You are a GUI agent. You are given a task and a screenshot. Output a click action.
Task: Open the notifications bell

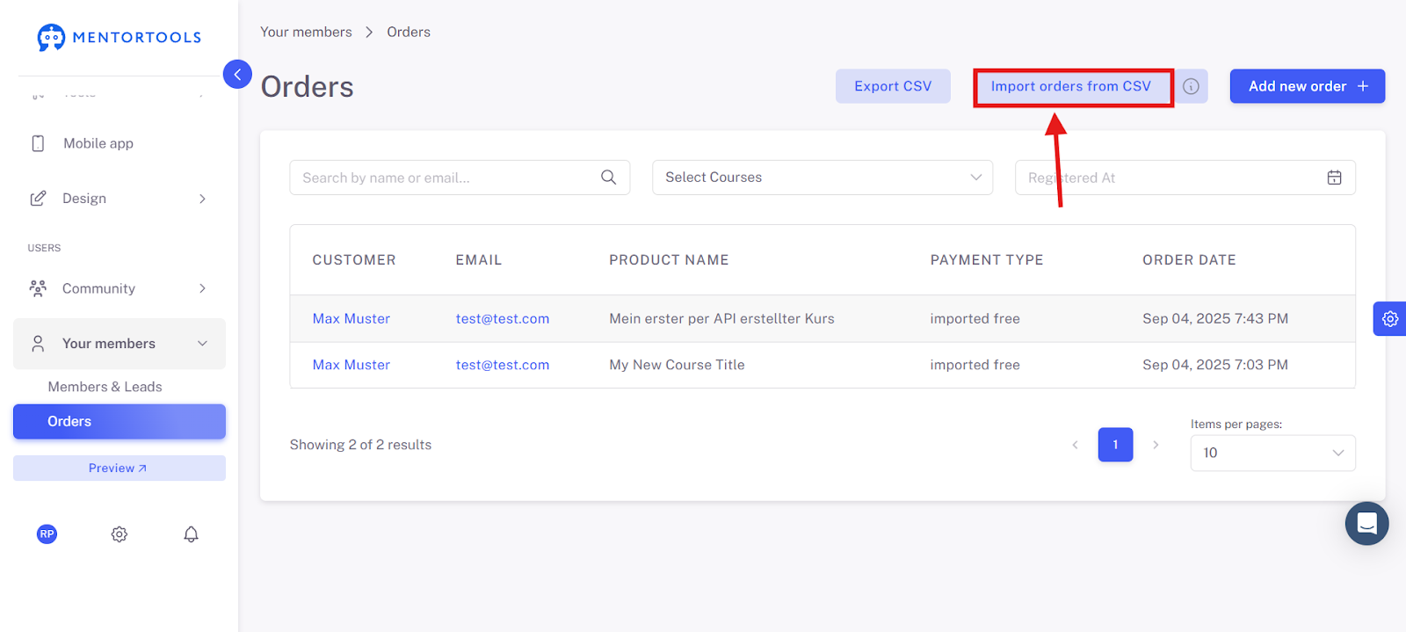(x=191, y=534)
